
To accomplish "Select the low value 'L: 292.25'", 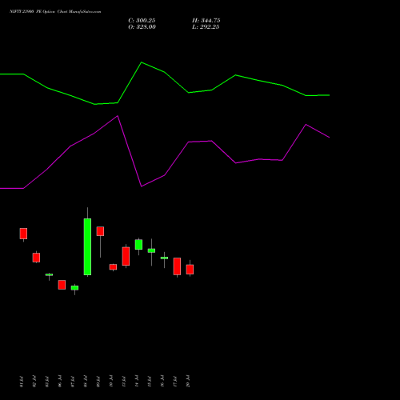I will click(206, 27).
